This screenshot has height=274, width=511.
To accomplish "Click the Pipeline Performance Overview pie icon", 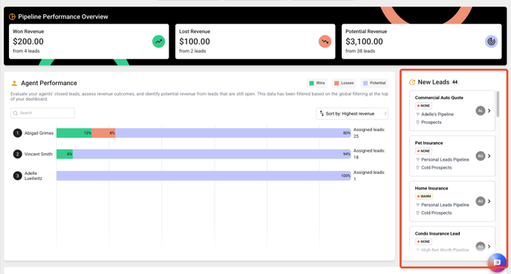I will 12,16.
